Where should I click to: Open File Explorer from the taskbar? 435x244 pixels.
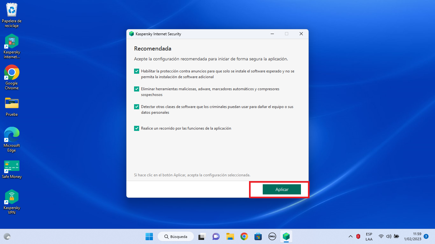pyautogui.click(x=230, y=236)
